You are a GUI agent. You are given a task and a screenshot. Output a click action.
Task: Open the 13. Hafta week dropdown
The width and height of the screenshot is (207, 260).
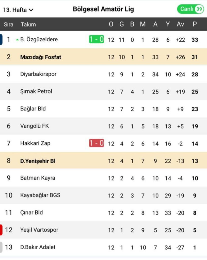click(18, 10)
